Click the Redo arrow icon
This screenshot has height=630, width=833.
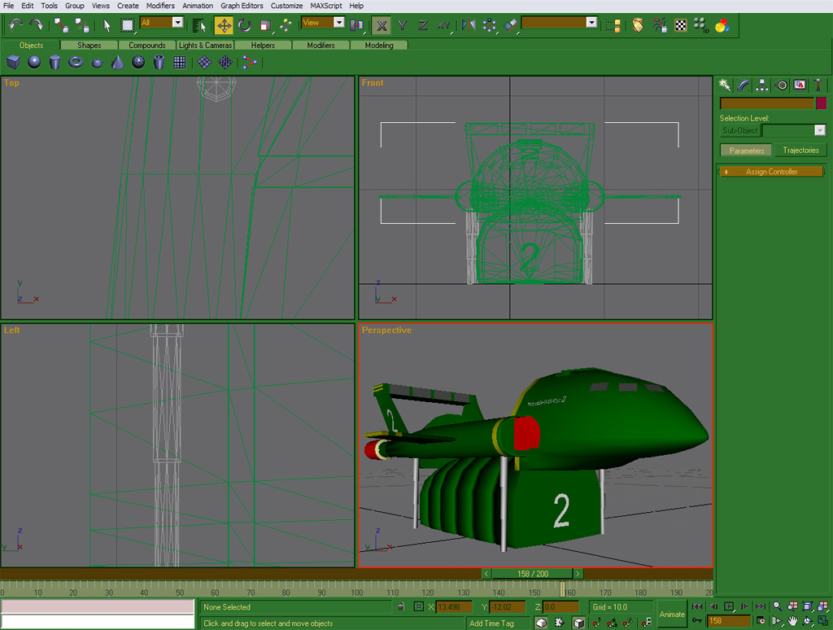tap(36, 25)
